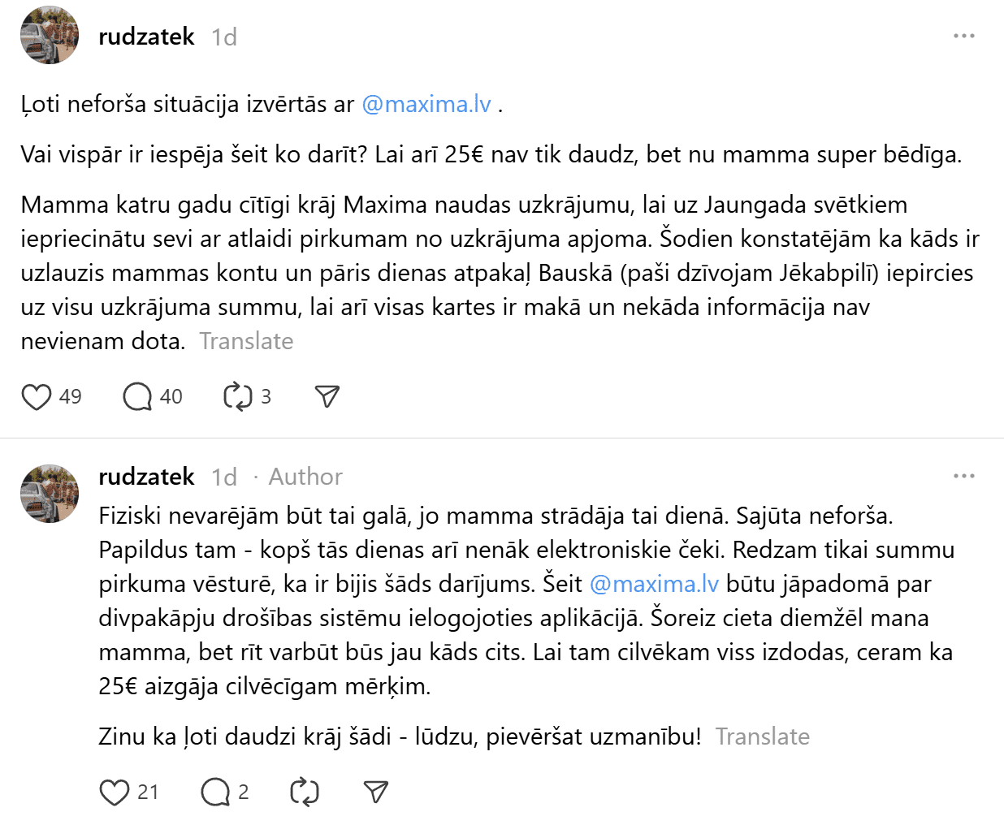Repost the author's reply
Screen dimensions: 1004x825
[305, 793]
